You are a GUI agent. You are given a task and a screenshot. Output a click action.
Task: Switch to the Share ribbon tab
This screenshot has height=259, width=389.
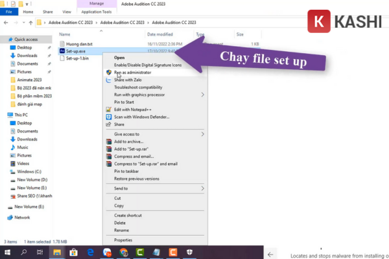coord(47,12)
